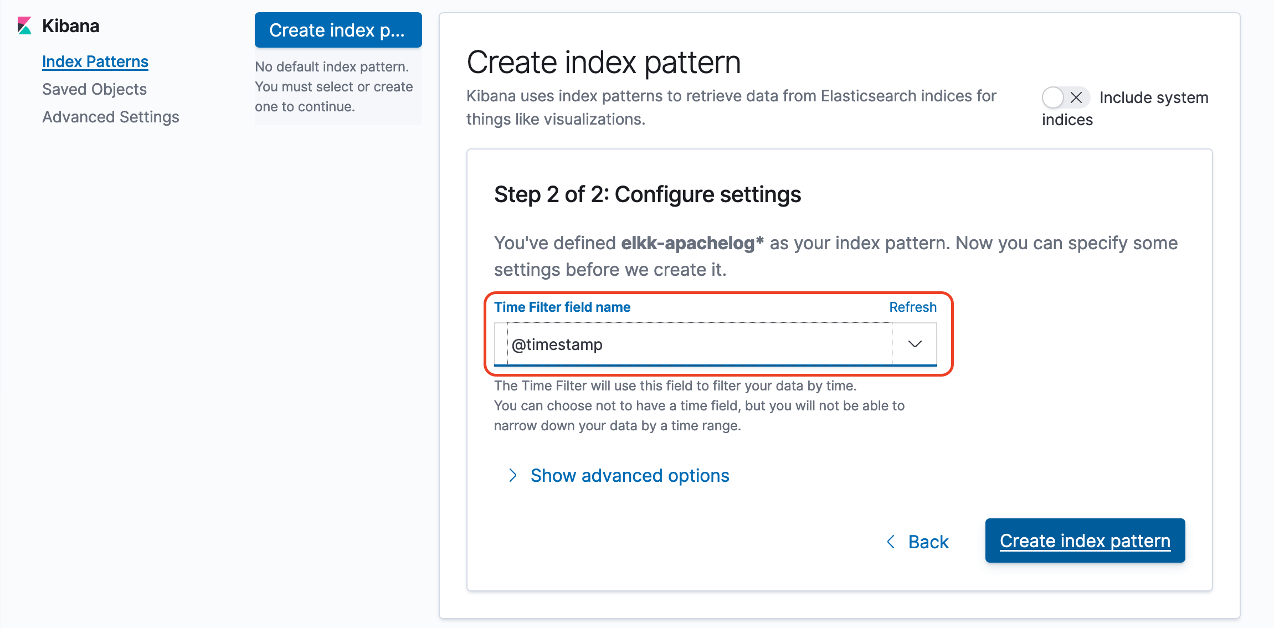The height and width of the screenshot is (628, 1274).
Task: Click the Back left-arrow icon
Action: click(891, 542)
